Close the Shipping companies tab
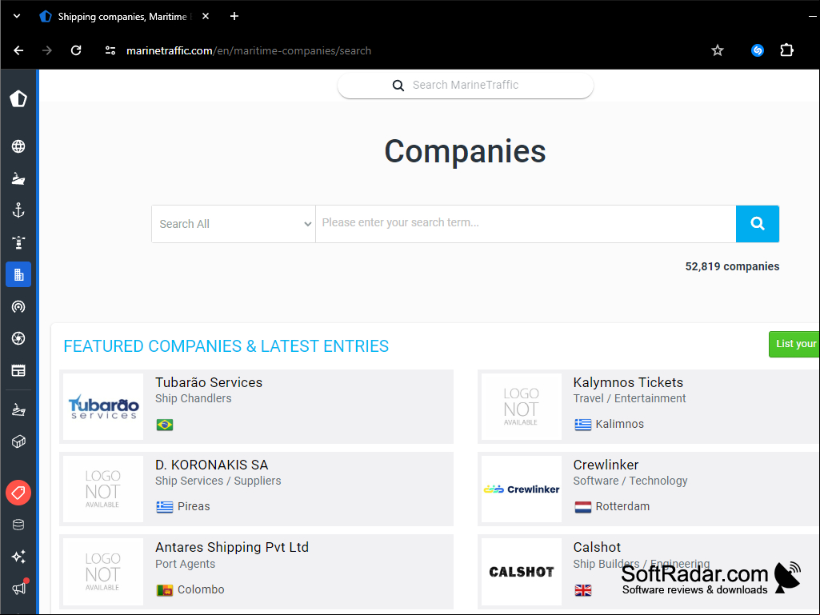 click(206, 16)
